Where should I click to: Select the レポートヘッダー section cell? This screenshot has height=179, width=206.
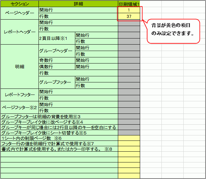click(20, 32)
